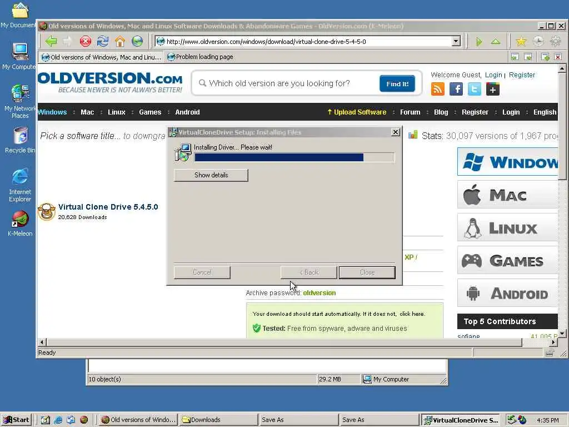Click the green Back arrow in K-Meleon toolbar

point(51,41)
